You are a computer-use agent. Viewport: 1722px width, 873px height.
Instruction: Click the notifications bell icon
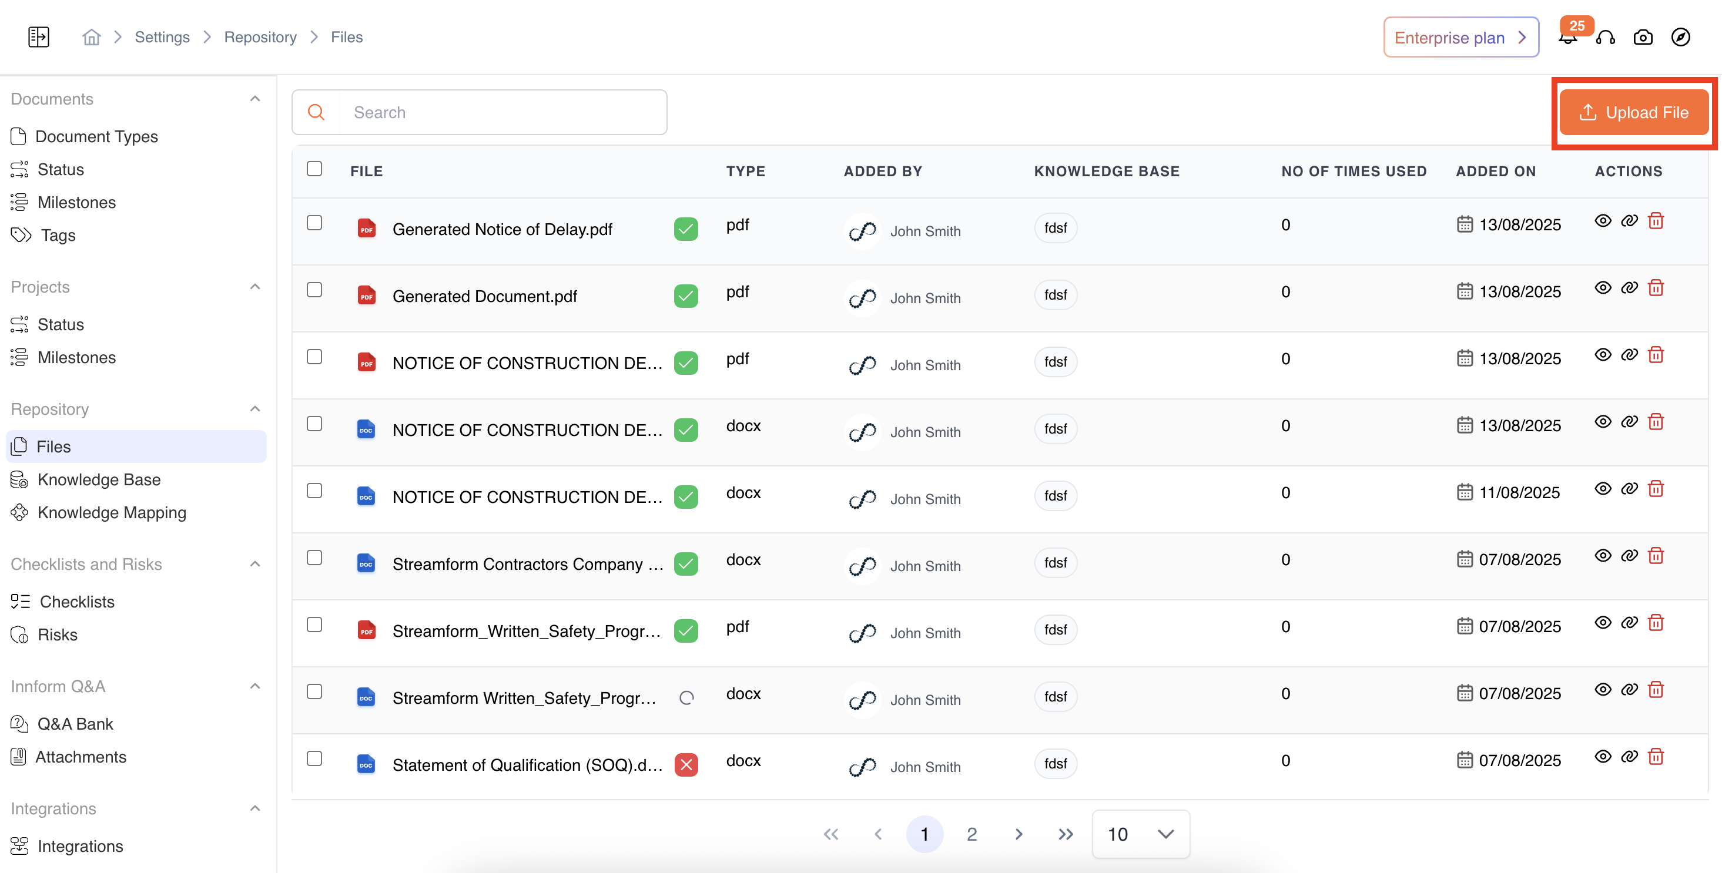(x=1567, y=39)
